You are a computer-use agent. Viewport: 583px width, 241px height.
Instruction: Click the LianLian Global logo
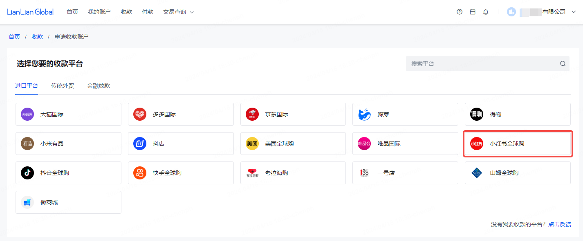(30, 12)
